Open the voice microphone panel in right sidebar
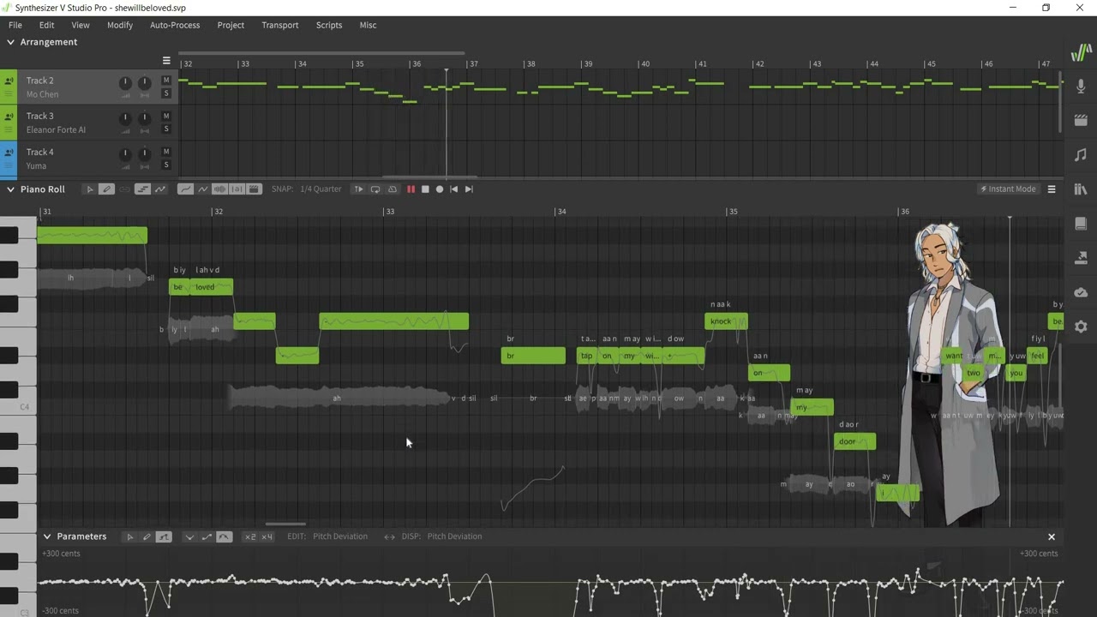Viewport: 1097px width, 617px height. point(1081,87)
